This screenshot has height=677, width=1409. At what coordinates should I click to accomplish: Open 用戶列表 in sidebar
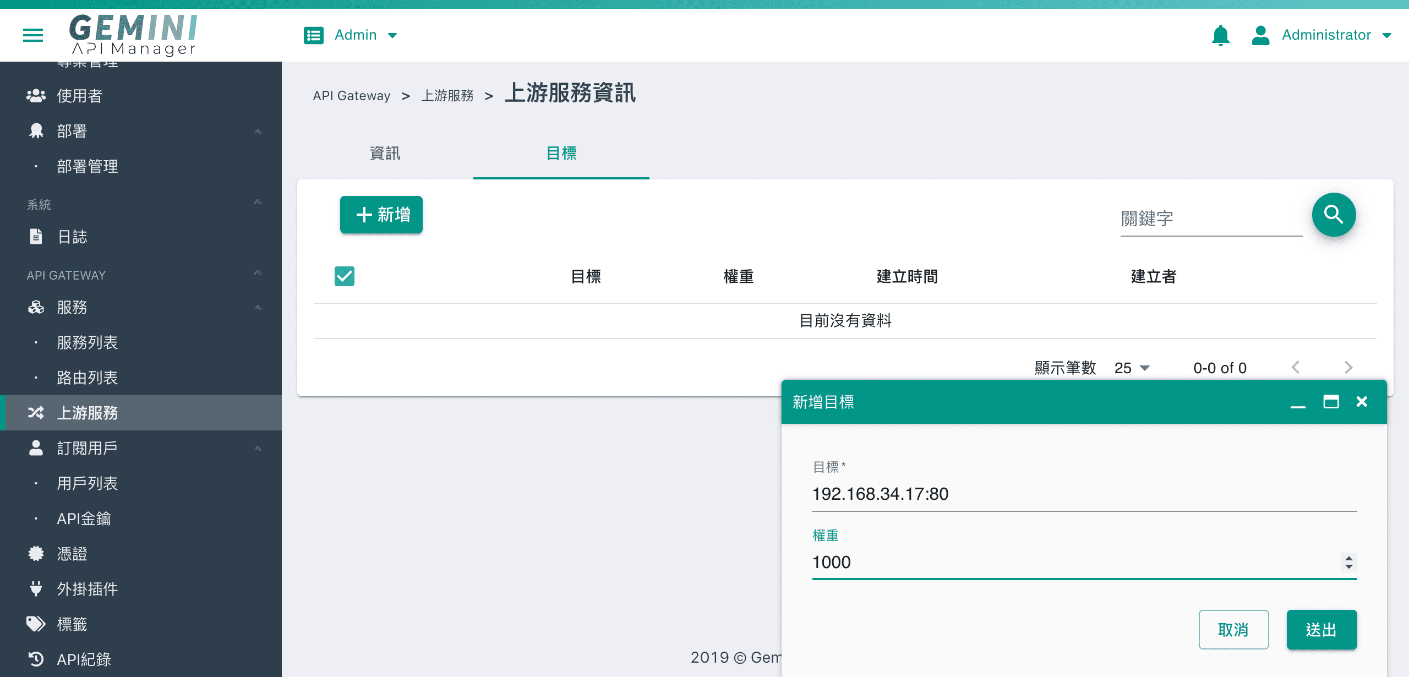[88, 483]
